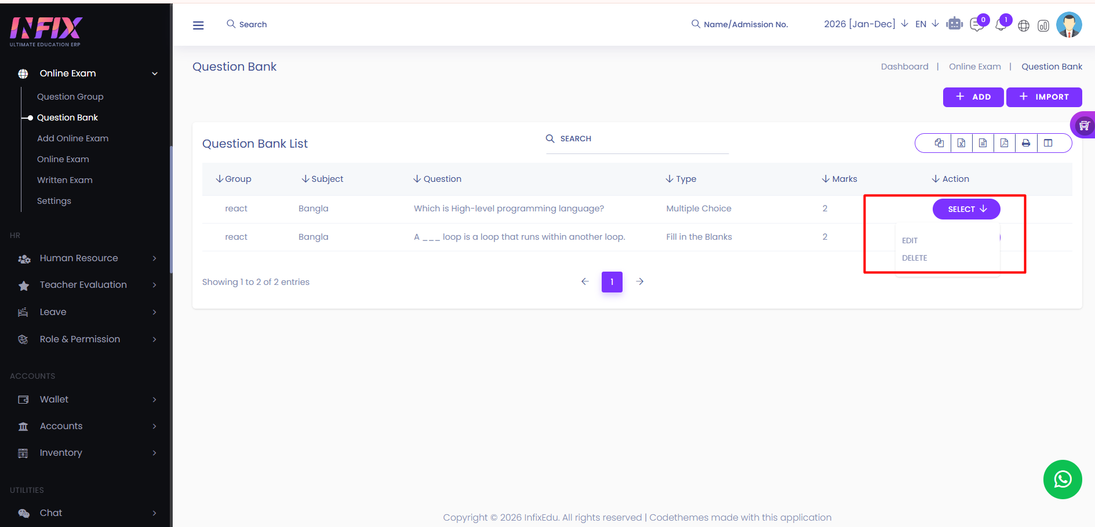Go to next page arrow

pos(640,281)
